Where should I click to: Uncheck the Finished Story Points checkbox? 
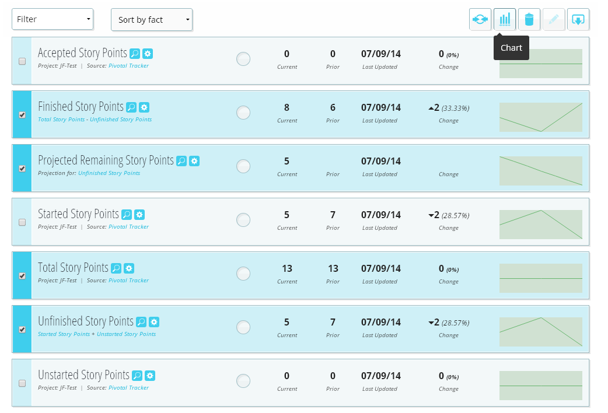[22, 115]
